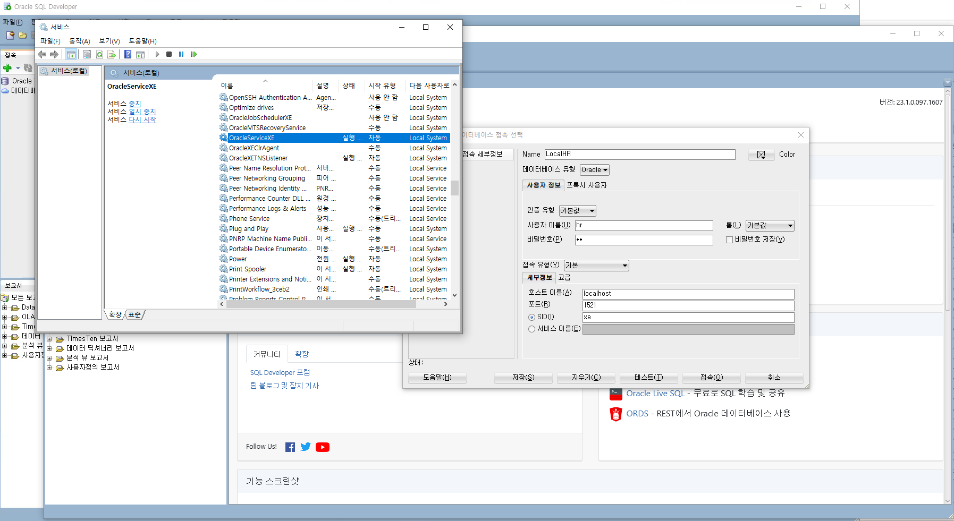954x521 pixels.
Task: Click Facebook icon next to Follow Us
Action: point(290,447)
